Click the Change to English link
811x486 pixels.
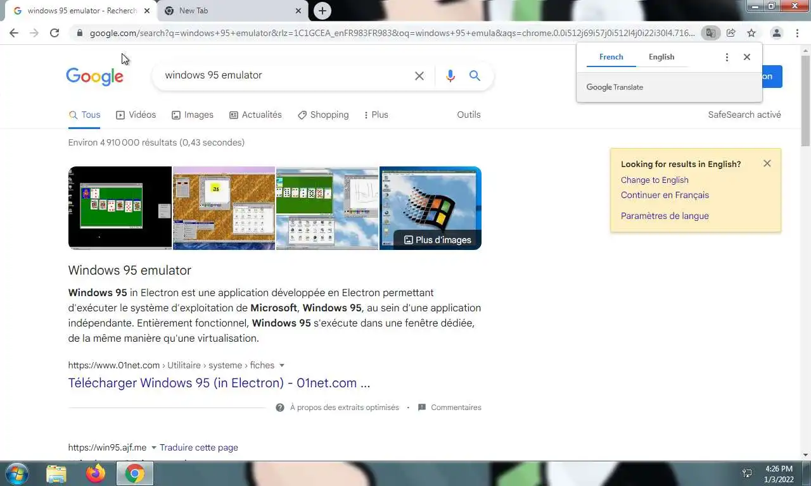point(655,180)
